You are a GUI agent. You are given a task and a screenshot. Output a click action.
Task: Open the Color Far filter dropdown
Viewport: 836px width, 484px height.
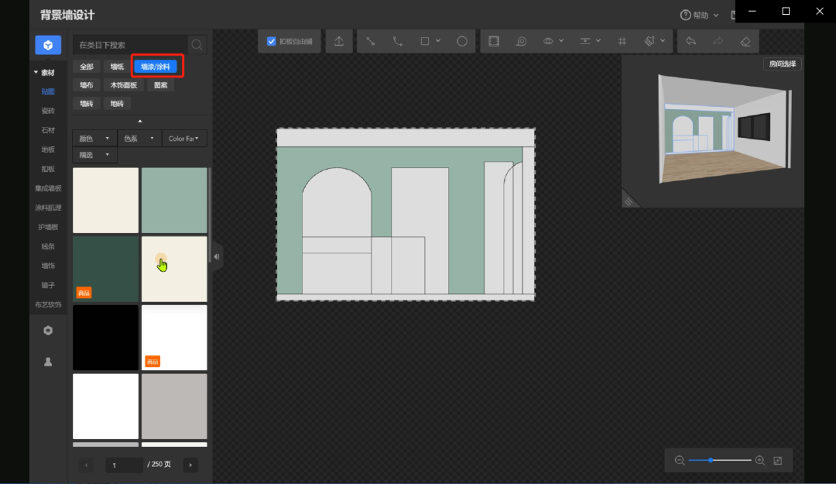(184, 138)
